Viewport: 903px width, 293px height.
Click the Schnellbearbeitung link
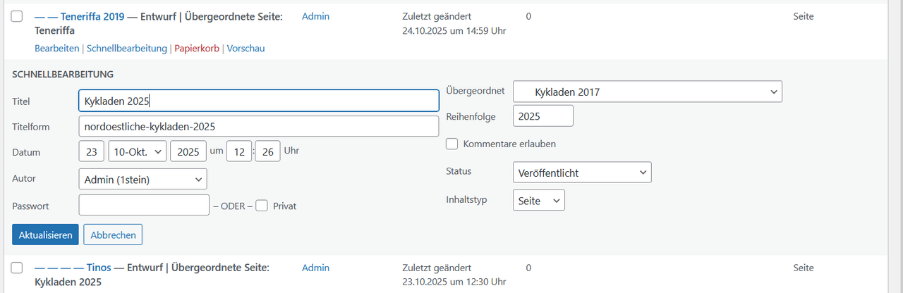click(126, 49)
